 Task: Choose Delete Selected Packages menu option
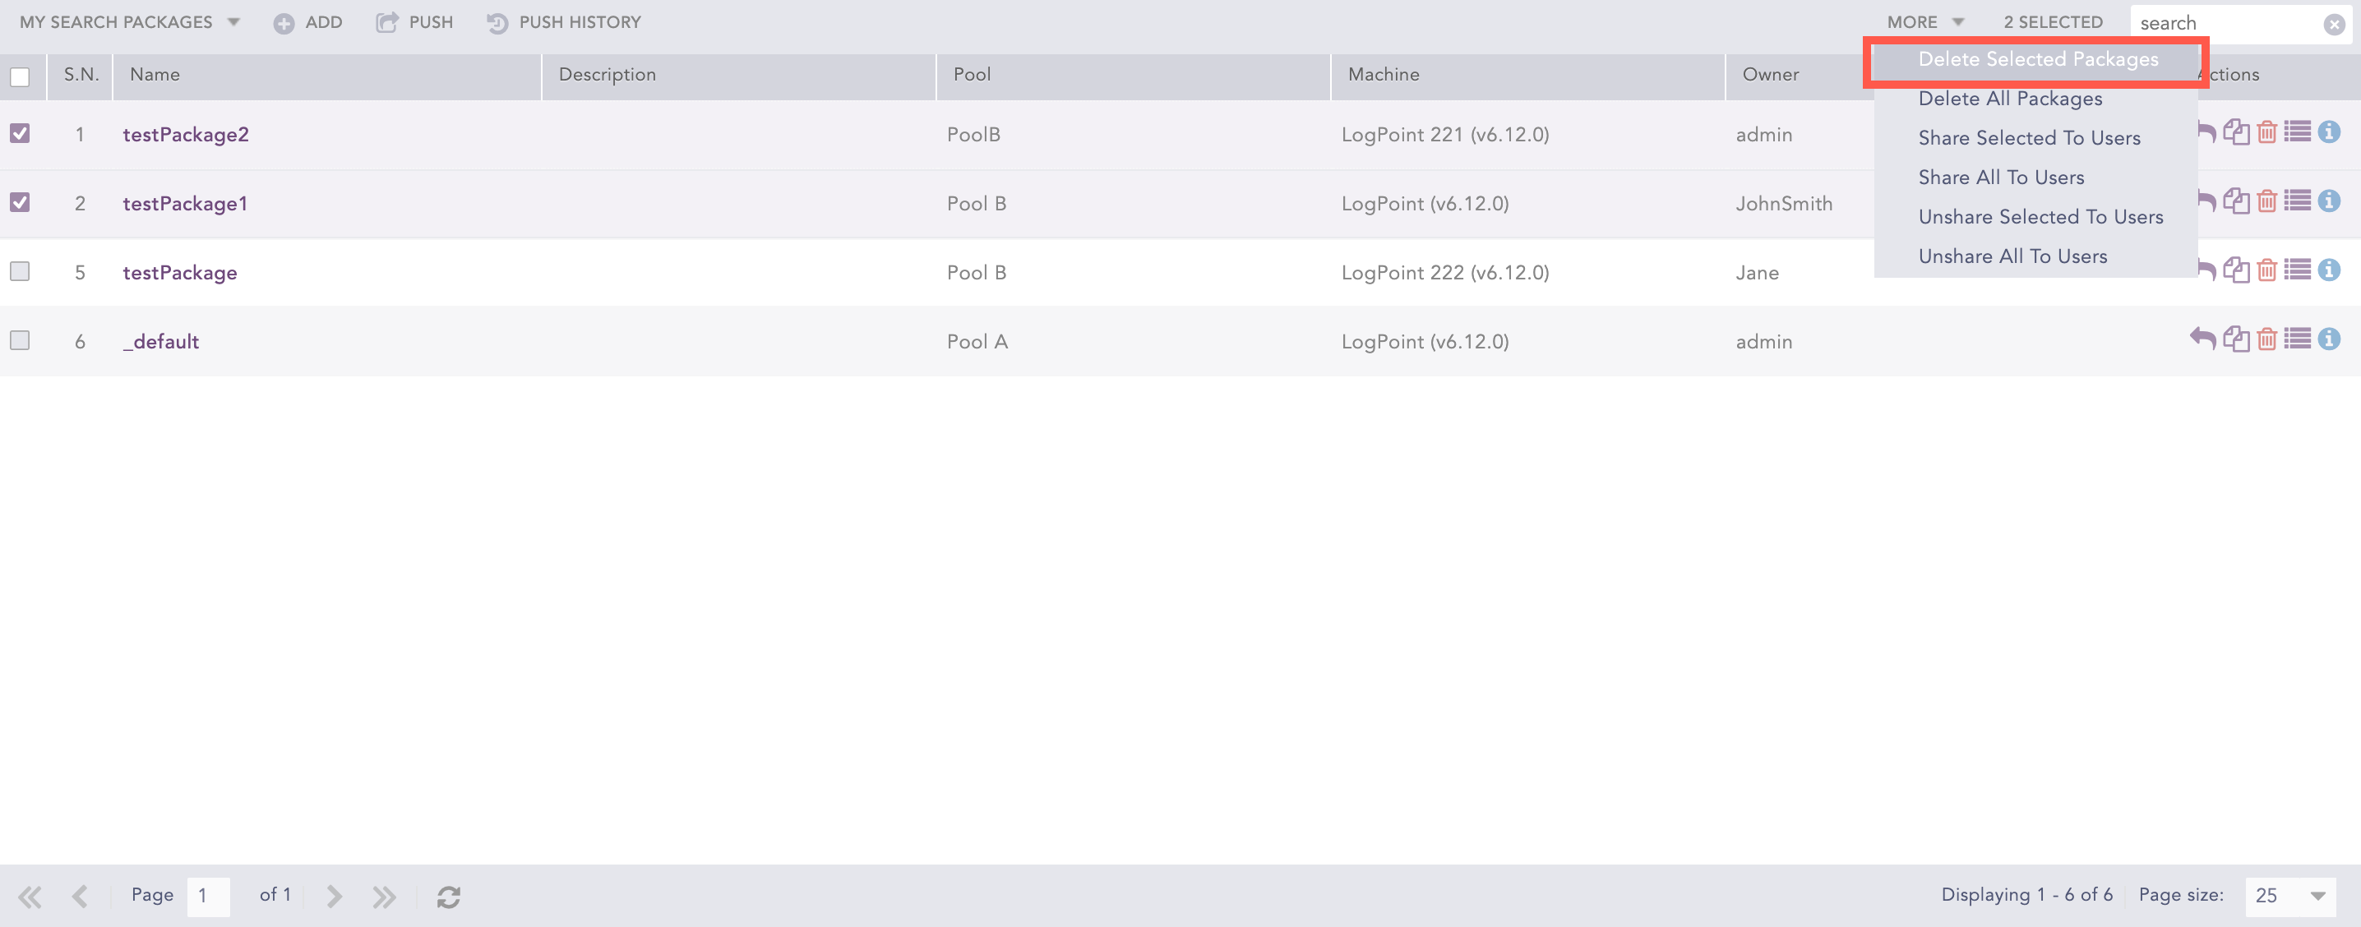[2037, 59]
